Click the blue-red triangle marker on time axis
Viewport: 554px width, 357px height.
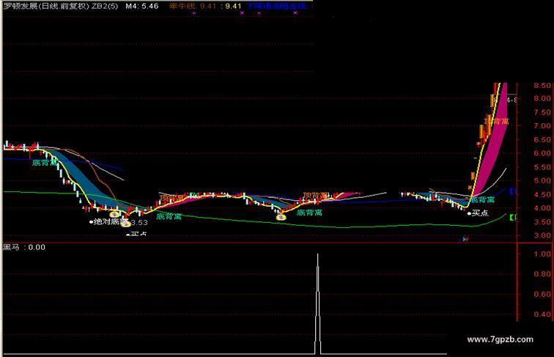[x=465, y=239]
